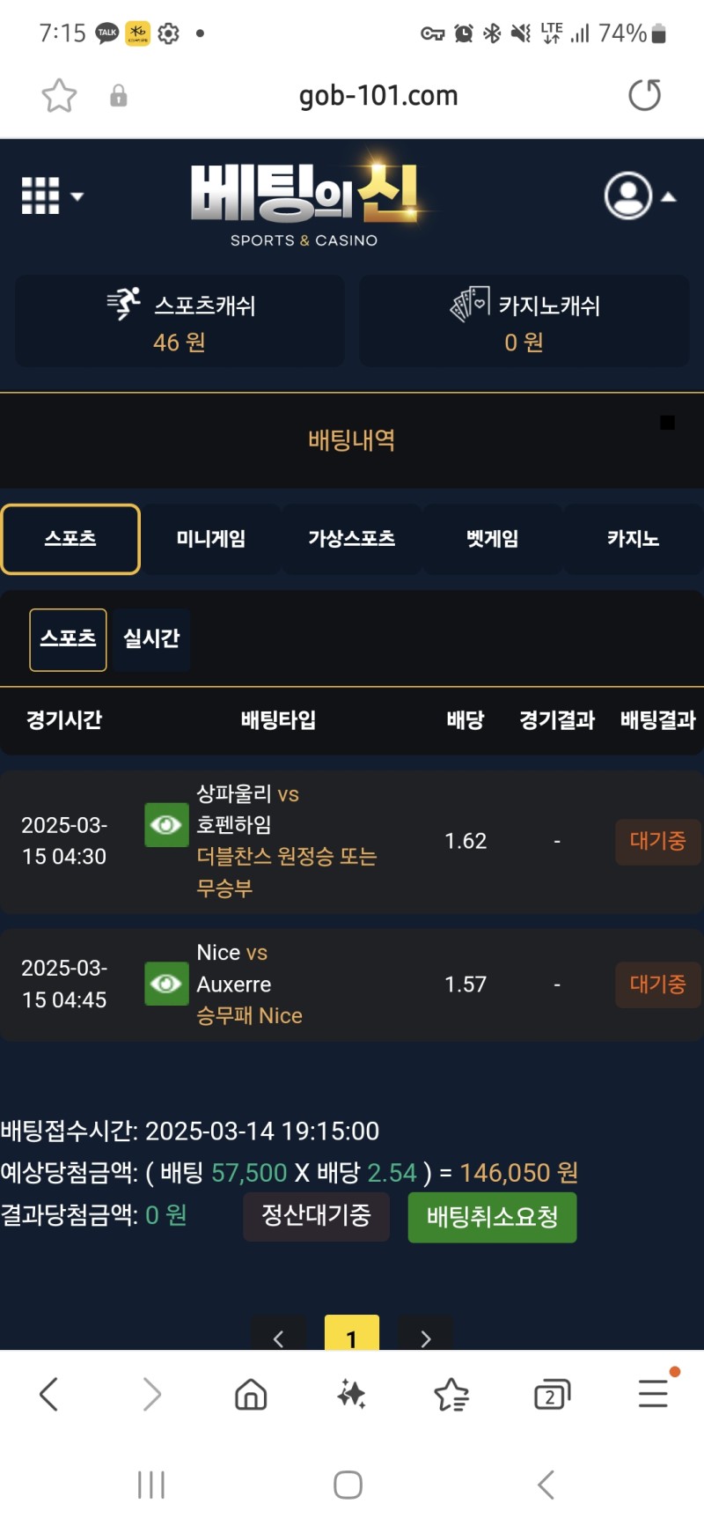Reload the page using refresh icon
Screen dimensions: 704x1526
click(x=644, y=95)
